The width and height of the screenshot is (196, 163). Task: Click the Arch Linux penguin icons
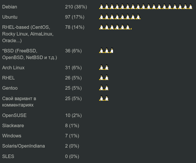(x=104, y=68)
